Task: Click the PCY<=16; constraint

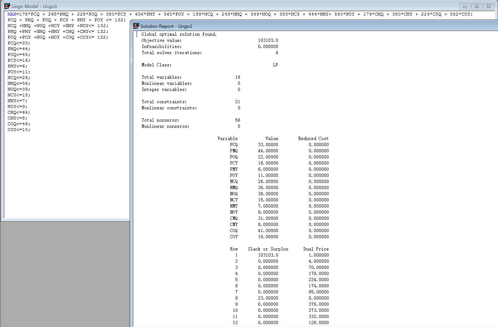Action: [19, 60]
